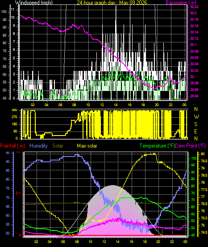The width and height of the screenshot is (208, 247).
Task: Click the Windspeed (mph) axis title
Action: pyautogui.click(x=34, y=2)
